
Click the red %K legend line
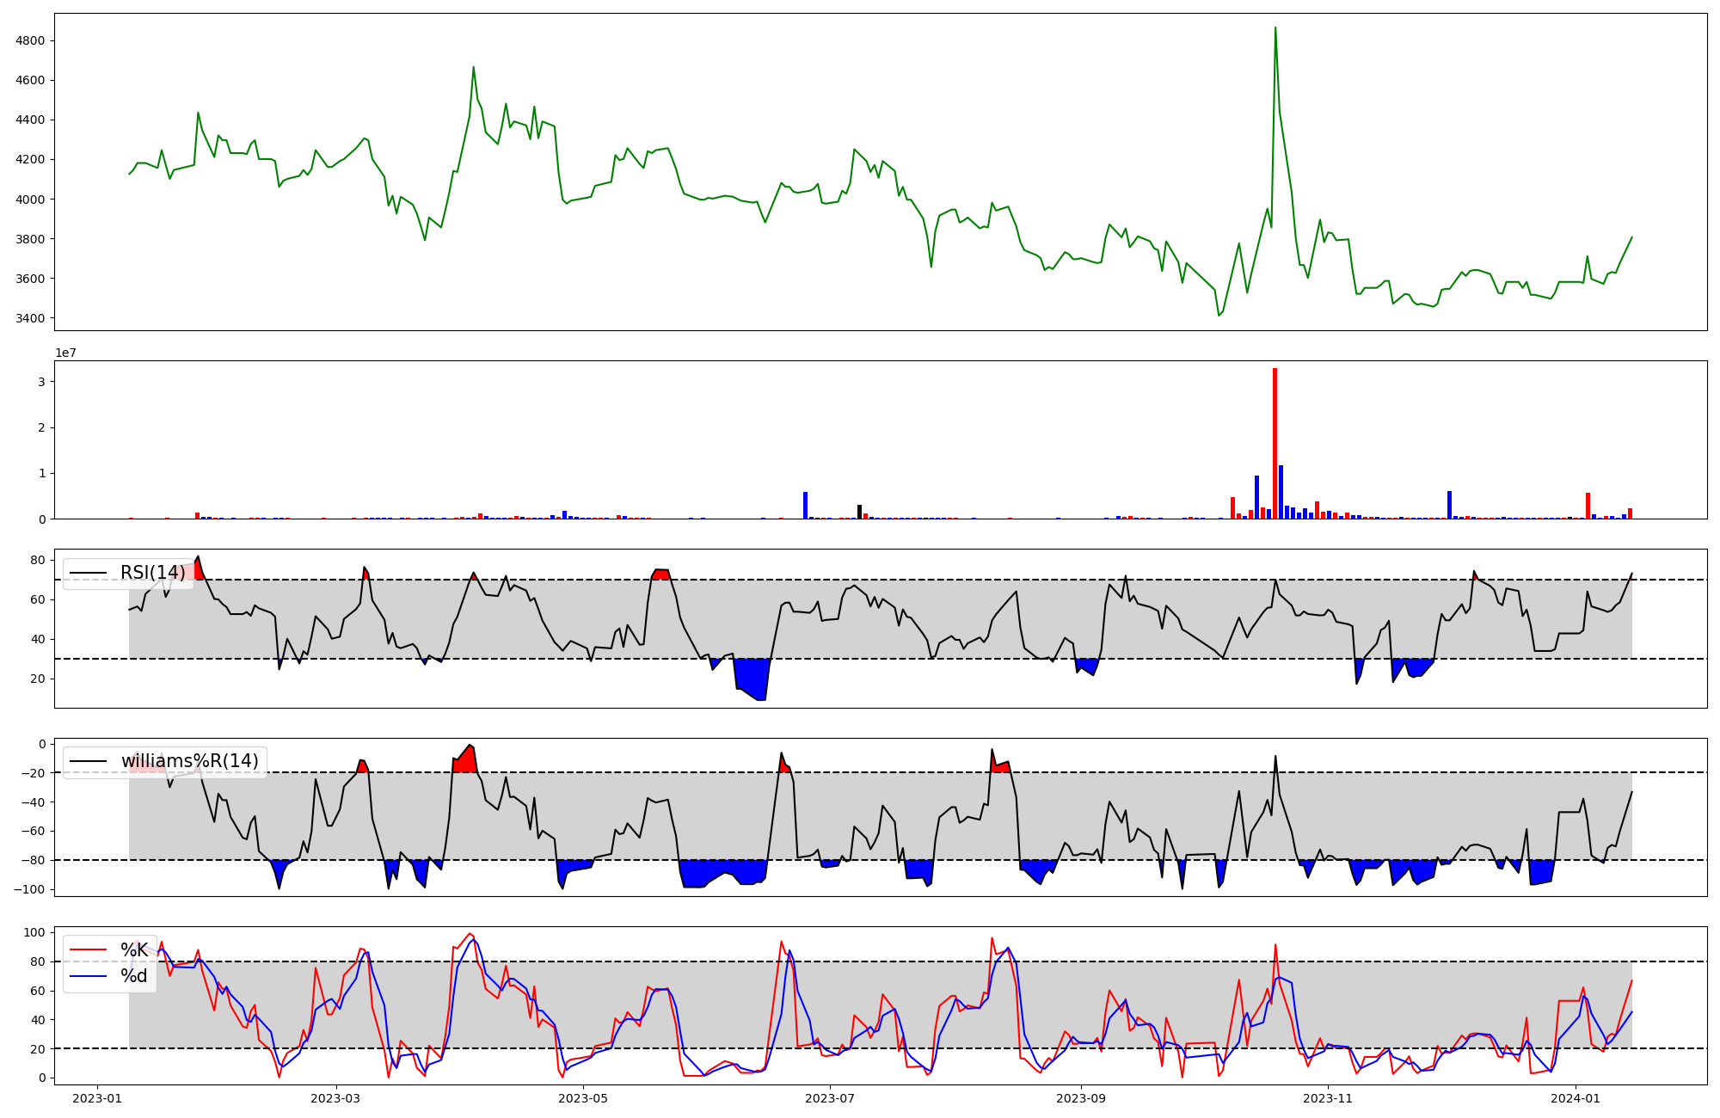[88, 950]
